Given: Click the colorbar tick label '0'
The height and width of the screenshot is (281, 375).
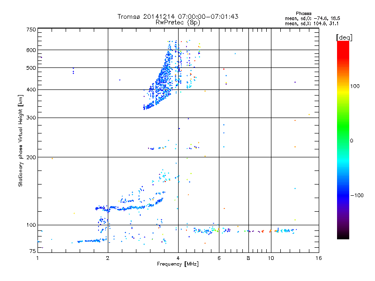Looking at the screenshot, I should pos(352,140).
